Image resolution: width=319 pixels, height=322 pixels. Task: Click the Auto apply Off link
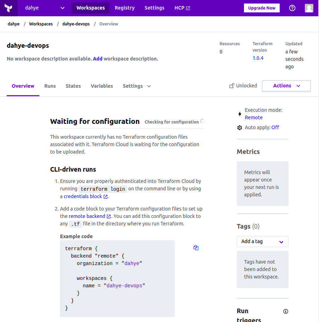pyautogui.click(x=275, y=127)
